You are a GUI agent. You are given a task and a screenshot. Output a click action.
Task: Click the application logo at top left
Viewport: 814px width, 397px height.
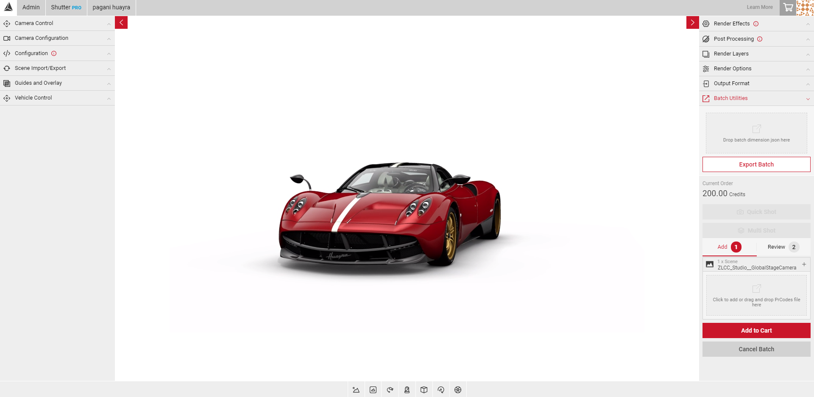click(8, 7)
